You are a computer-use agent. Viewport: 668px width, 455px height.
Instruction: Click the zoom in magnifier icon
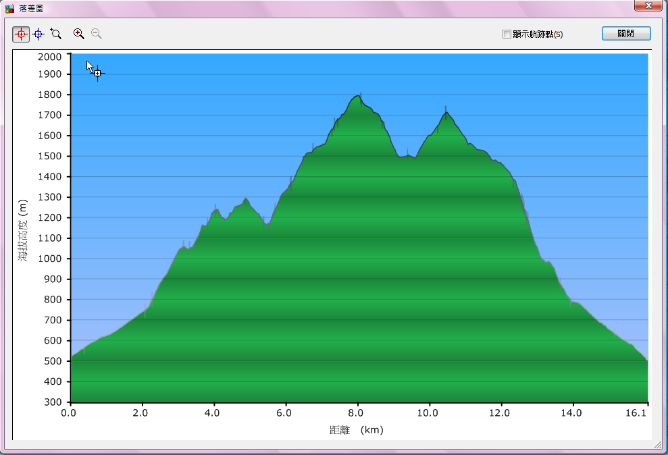point(79,34)
